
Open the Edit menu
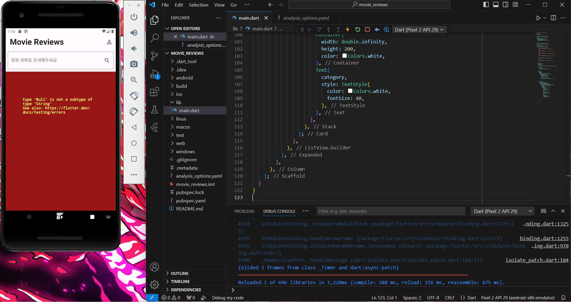pos(179,5)
